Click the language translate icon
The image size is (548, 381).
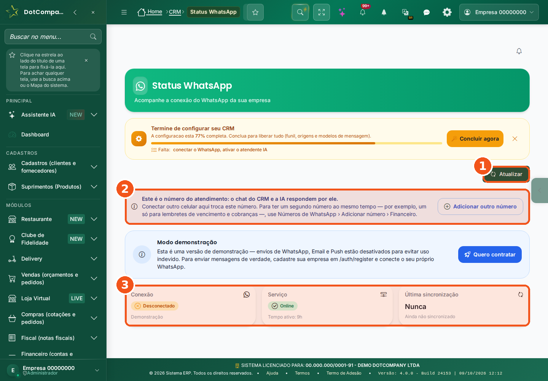coord(405,12)
